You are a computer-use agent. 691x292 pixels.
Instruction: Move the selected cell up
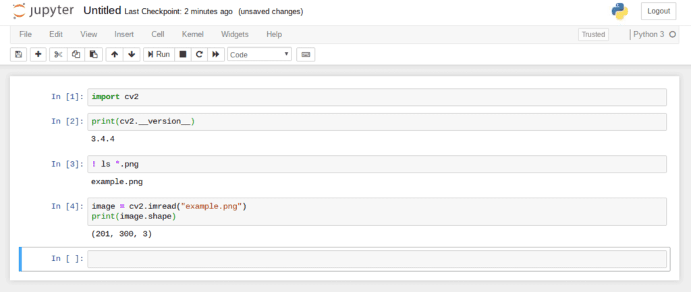click(115, 55)
